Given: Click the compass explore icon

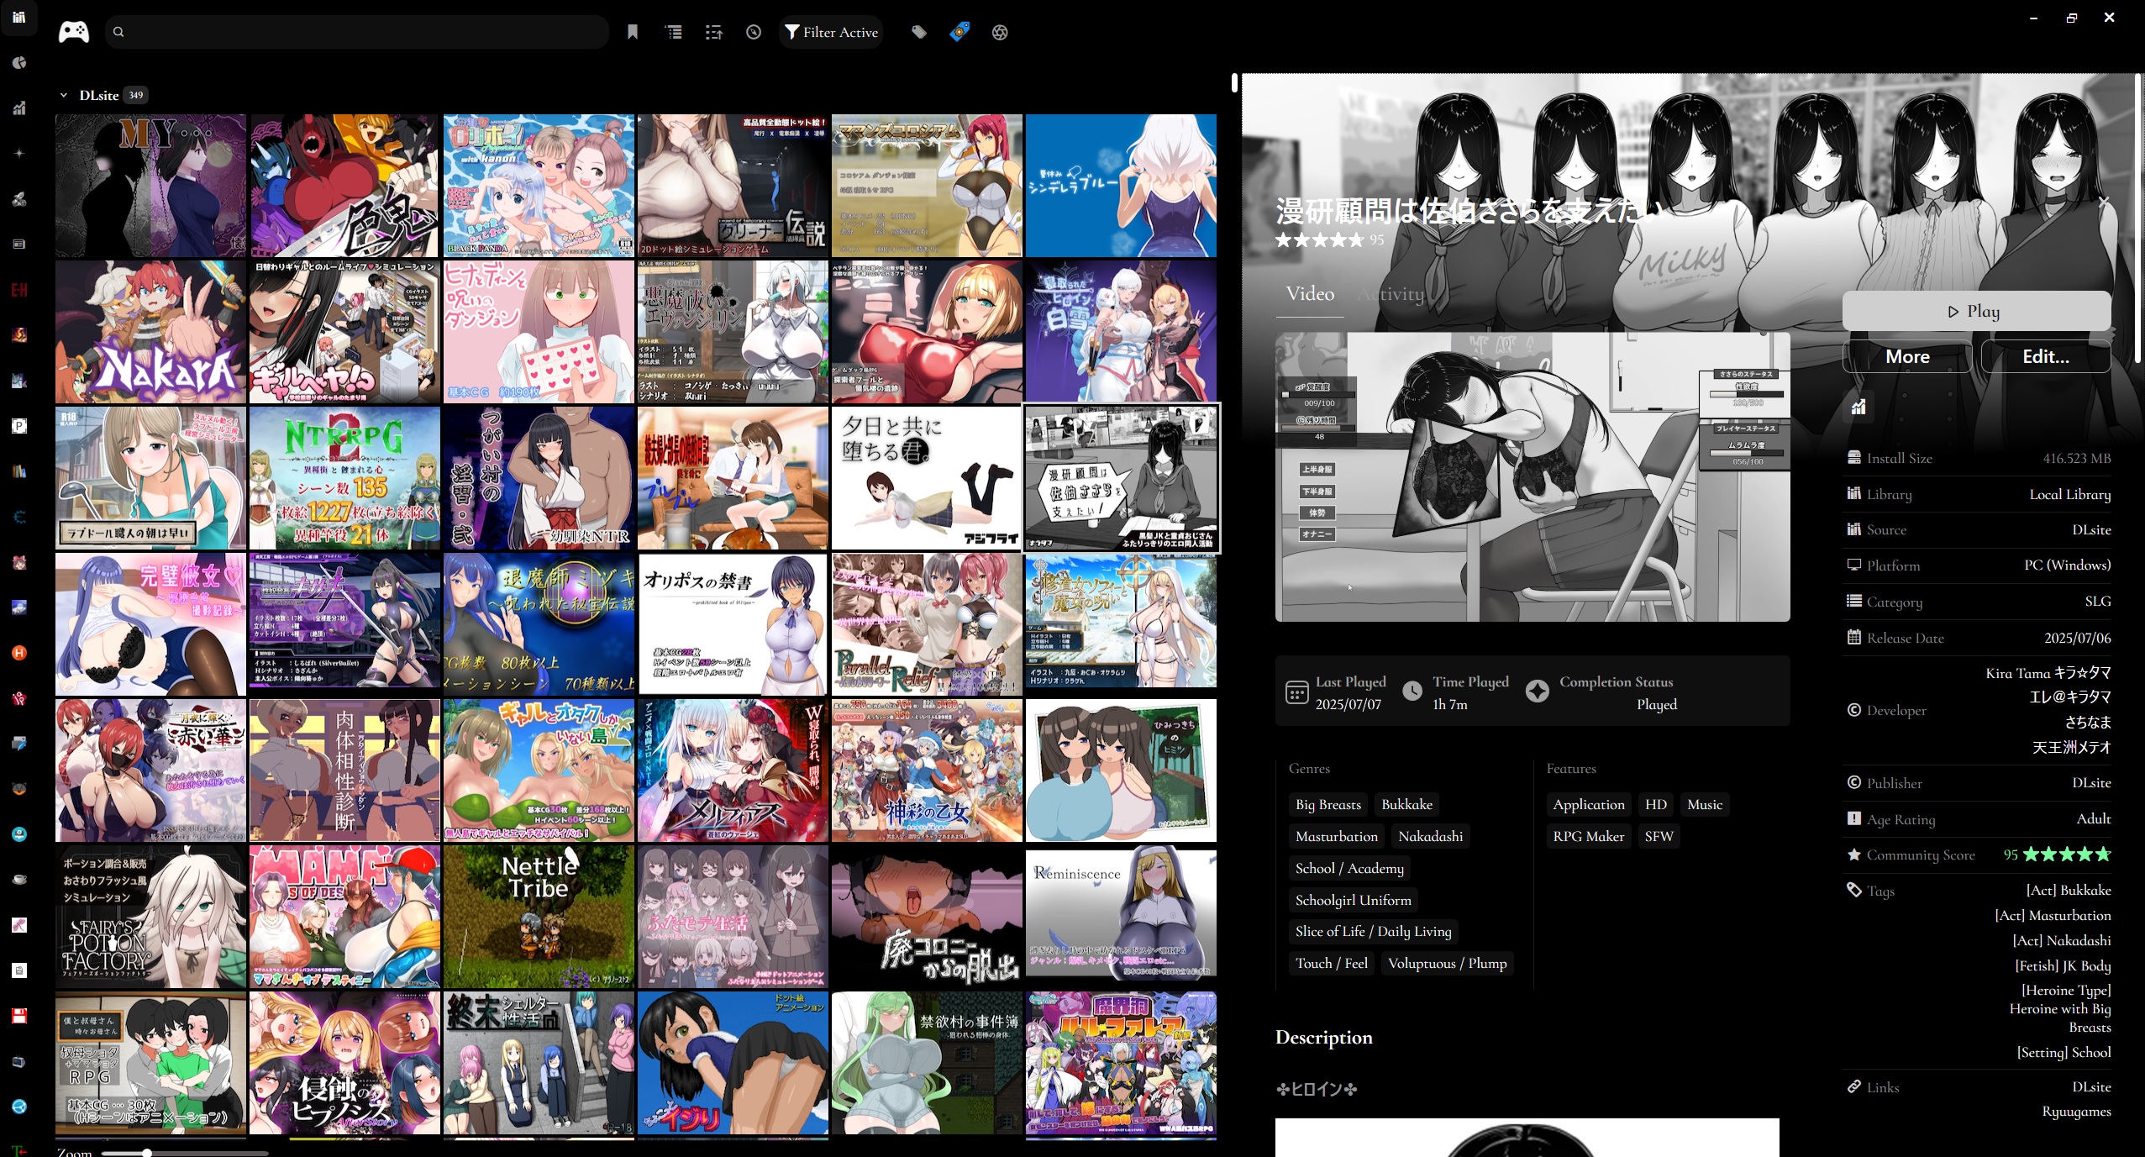Looking at the screenshot, I should tap(754, 32).
